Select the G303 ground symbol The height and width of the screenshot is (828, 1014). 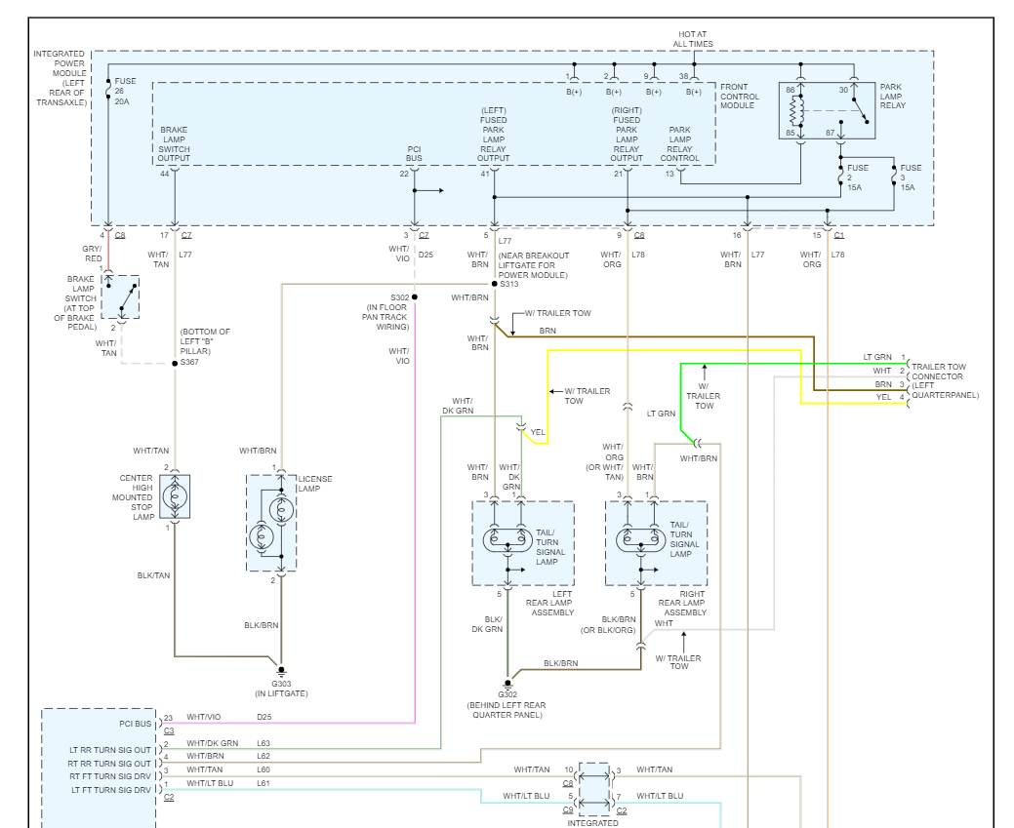point(281,671)
